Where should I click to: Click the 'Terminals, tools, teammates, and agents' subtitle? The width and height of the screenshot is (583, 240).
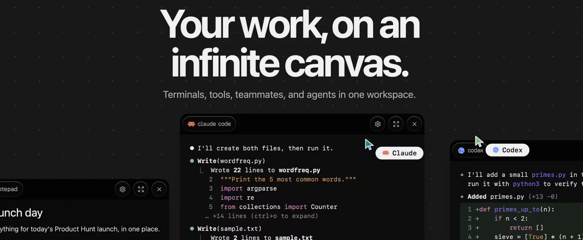[289, 95]
